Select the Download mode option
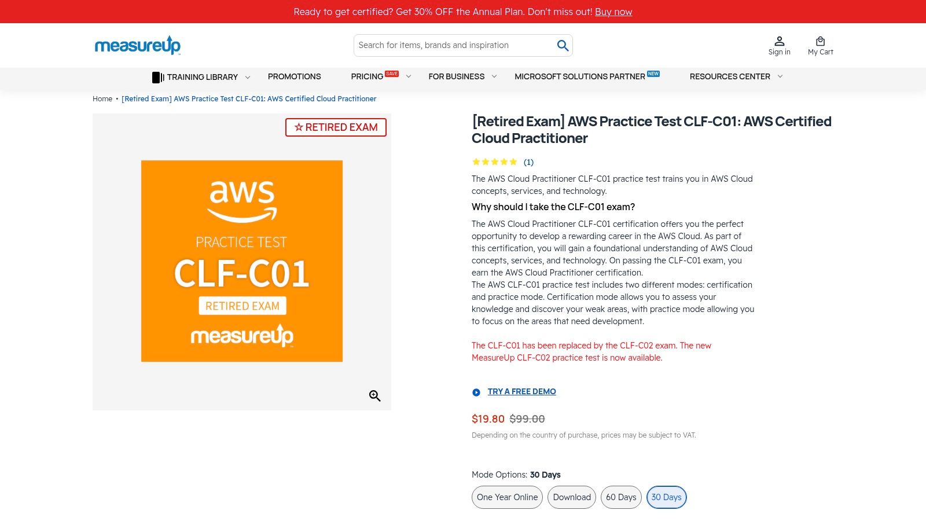 [x=572, y=497]
